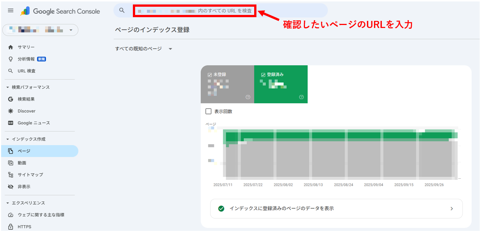Open Google ニュース report

(34, 123)
